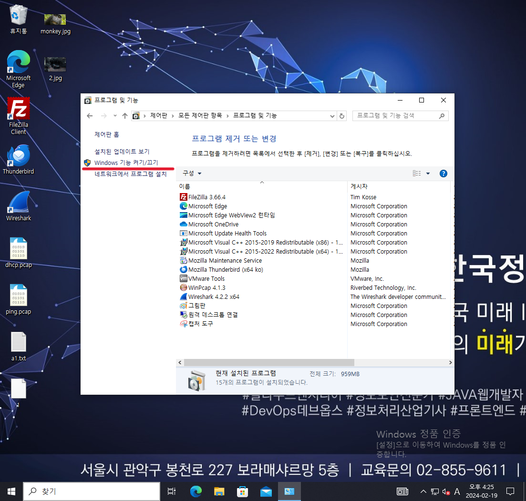Screen dimensions: 526x501
Task: Select the Thunderbird desktop shortcut
Action: pyautogui.click(x=19, y=160)
